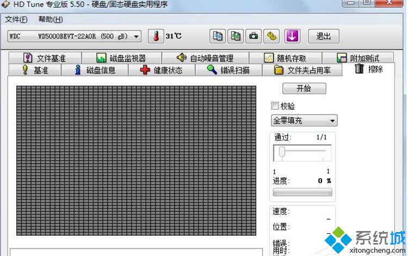Open the 帮助(H) menu
The width and height of the screenshot is (408, 256).
pyautogui.click(x=51, y=19)
